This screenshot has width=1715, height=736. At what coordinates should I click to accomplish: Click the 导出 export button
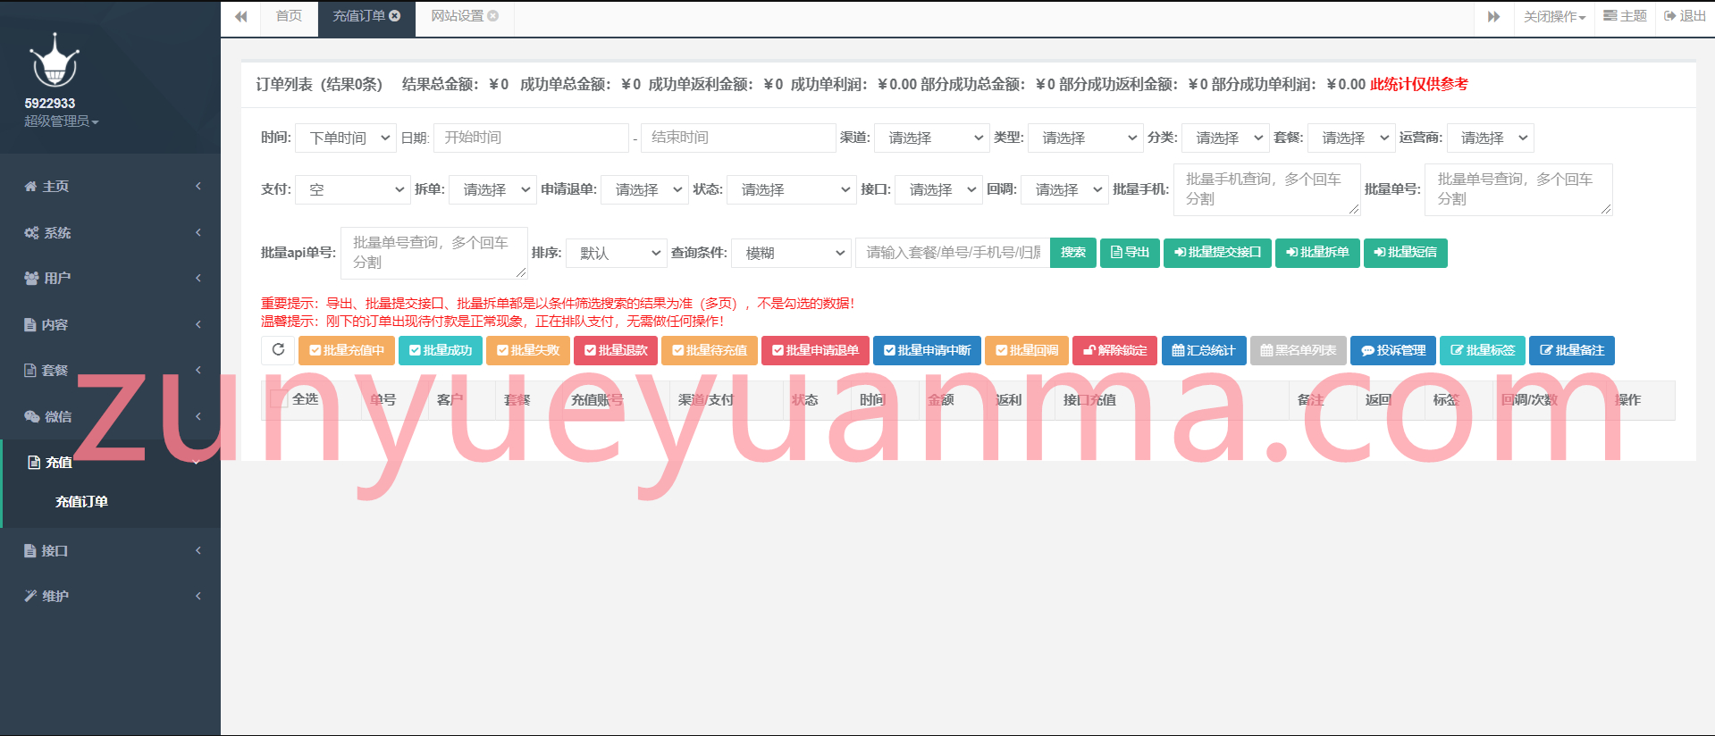coord(1130,253)
